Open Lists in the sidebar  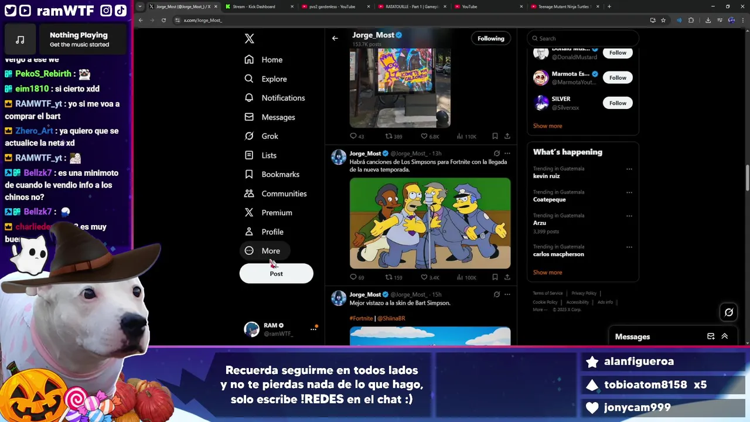[x=260, y=155]
